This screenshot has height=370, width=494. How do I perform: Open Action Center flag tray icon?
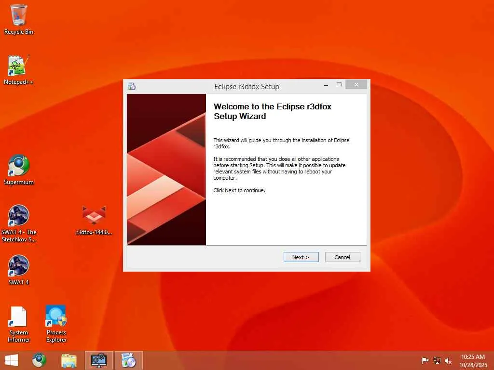pyautogui.click(x=425, y=360)
